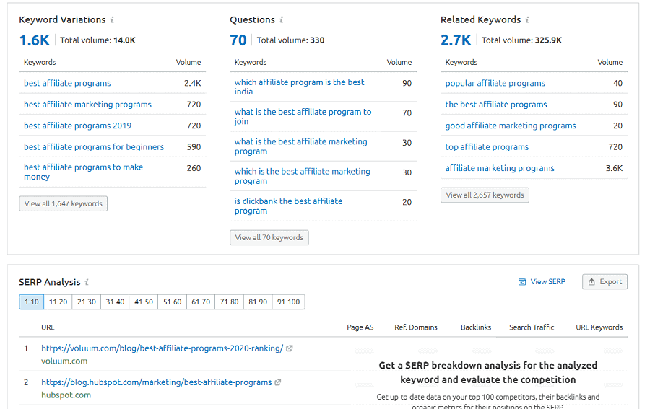Click the hubspot.com domain text
This screenshot has width=650, height=409.
(x=66, y=395)
